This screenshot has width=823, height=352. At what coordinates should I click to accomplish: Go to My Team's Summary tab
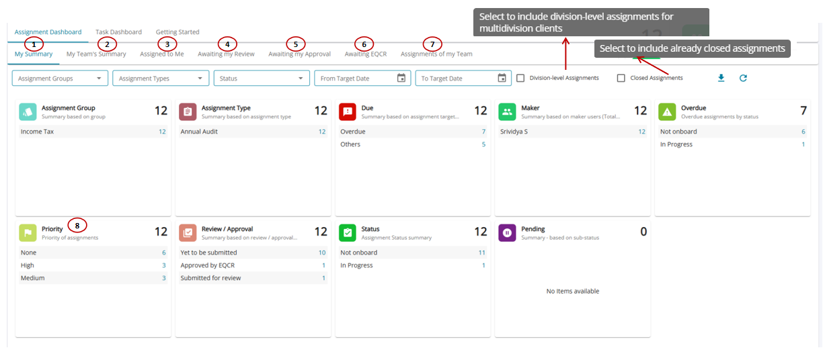click(x=96, y=54)
